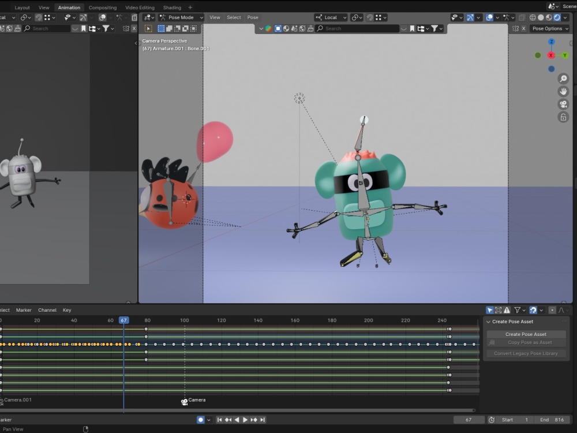Open the Select menu in viewport header

pos(234,17)
